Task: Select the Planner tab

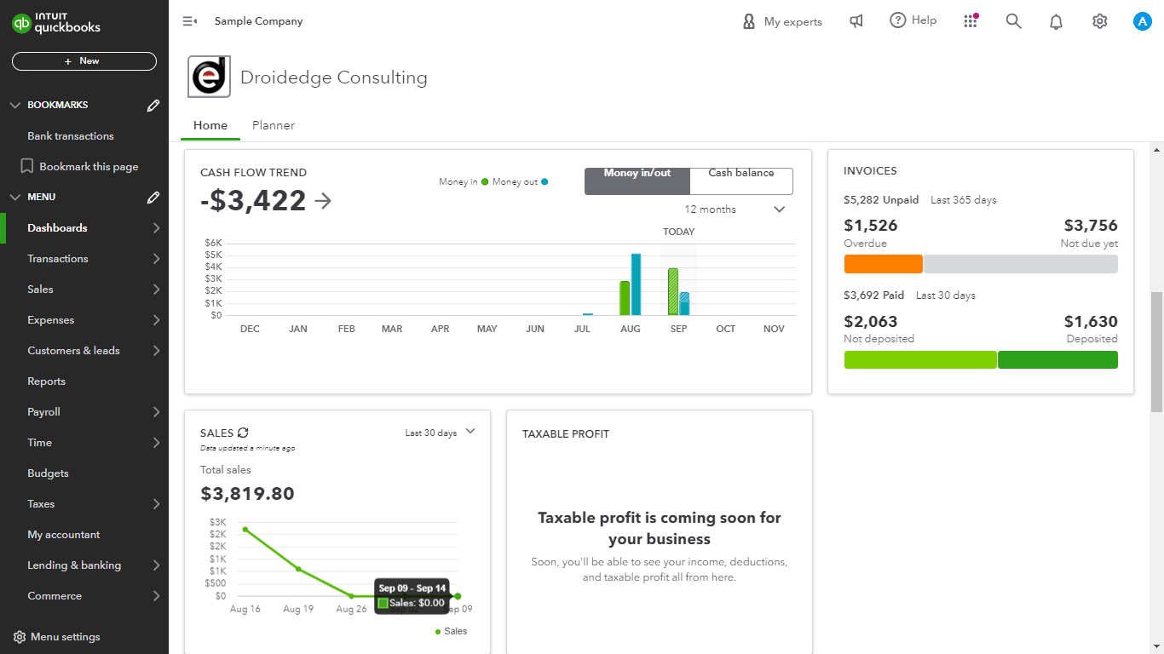Action: (x=274, y=125)
